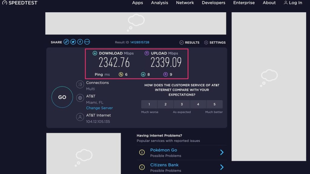Click the upload ping latency icon

(x=166, y=74)
